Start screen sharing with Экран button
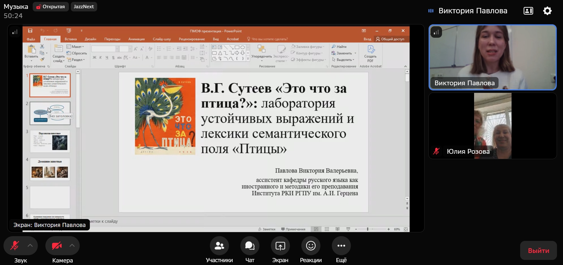The image size is (563, 265). tap(280, 246)
